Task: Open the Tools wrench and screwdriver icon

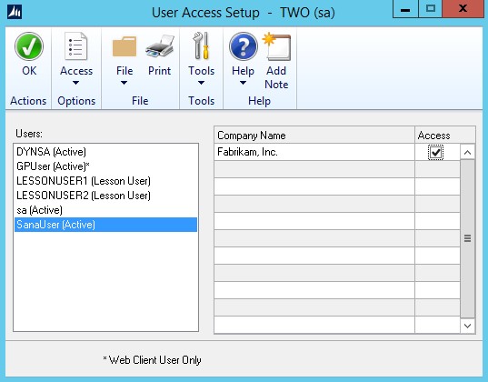Action: 201,45
